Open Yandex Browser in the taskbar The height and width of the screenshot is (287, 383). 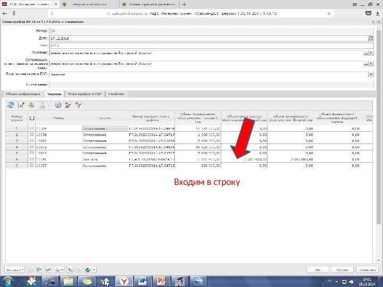[124, 281]
